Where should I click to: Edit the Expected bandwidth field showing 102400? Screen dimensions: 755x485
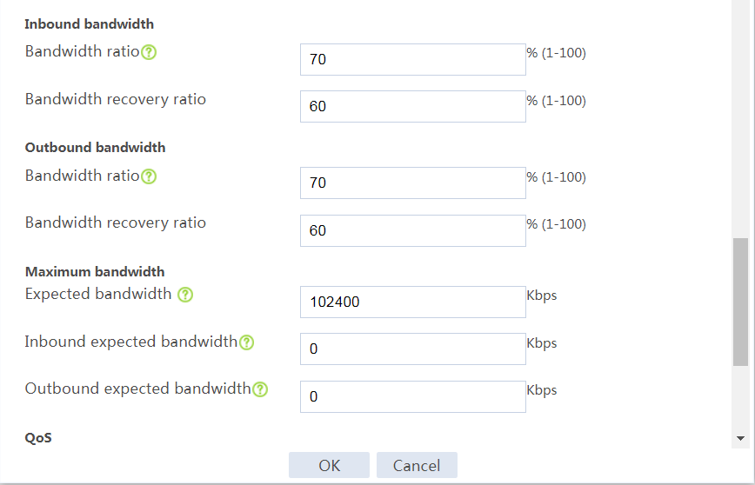pos(412,302)
